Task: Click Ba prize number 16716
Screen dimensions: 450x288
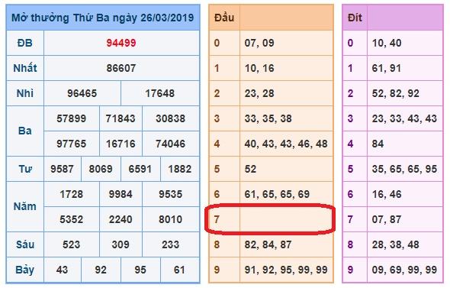Action: pyautogui.click(x=121, y=144)
